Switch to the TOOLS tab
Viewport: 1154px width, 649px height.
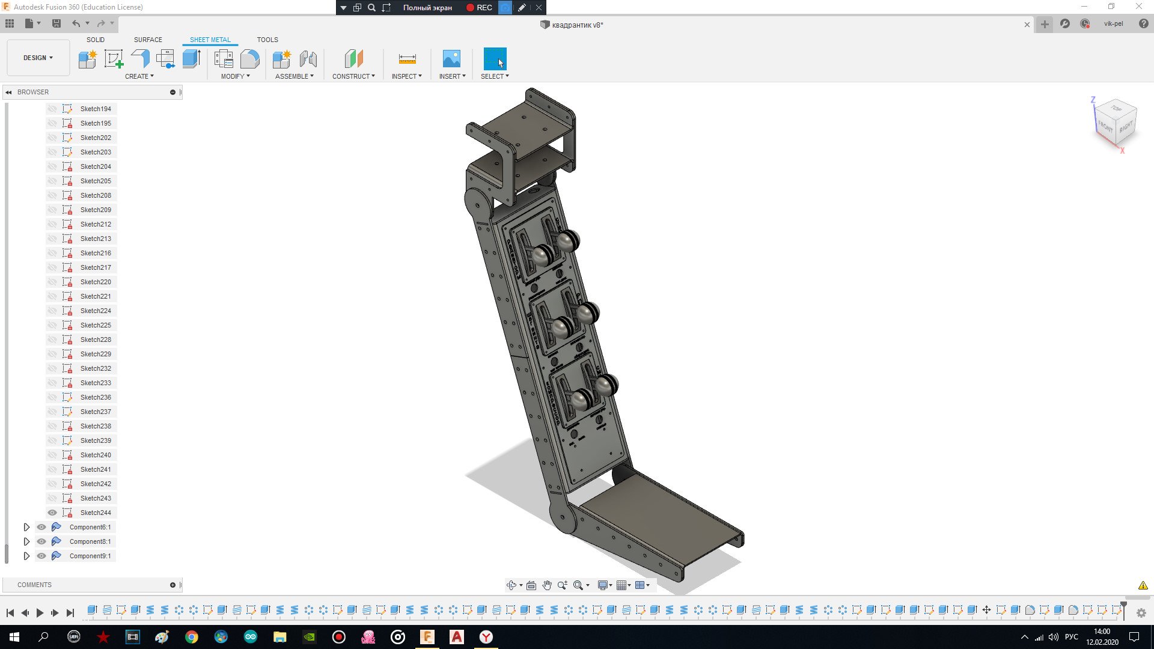click(267, 40)
